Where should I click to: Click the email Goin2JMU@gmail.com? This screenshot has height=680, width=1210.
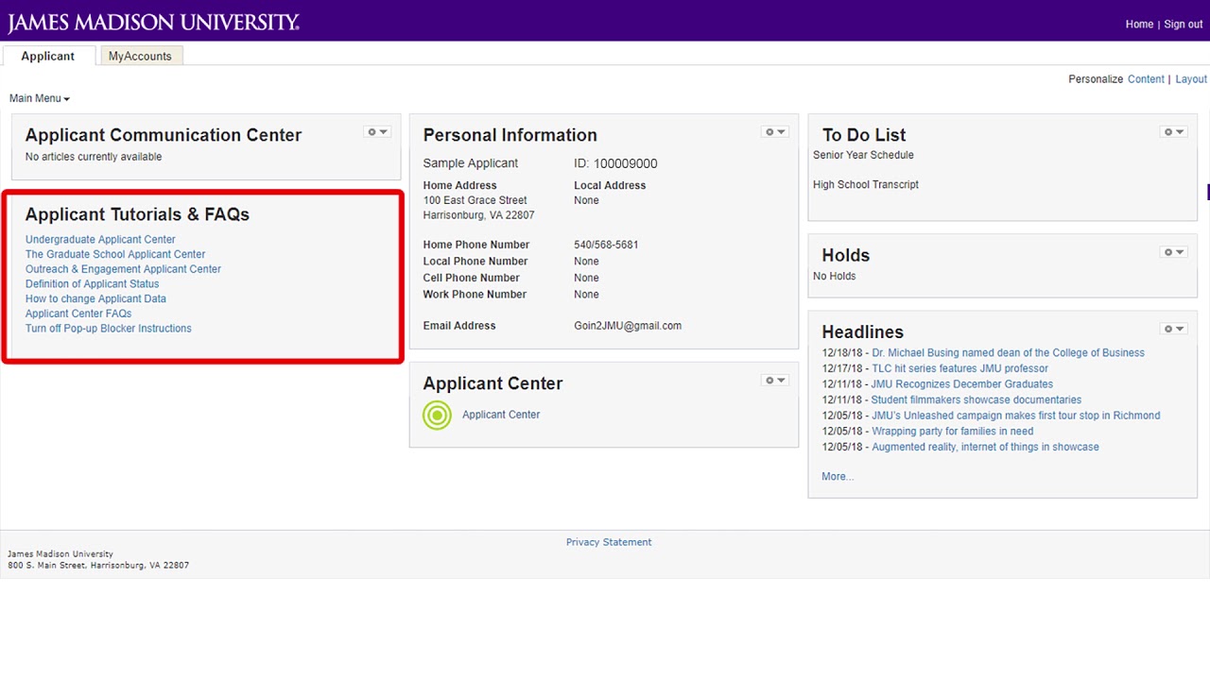(x=628, y=326)
